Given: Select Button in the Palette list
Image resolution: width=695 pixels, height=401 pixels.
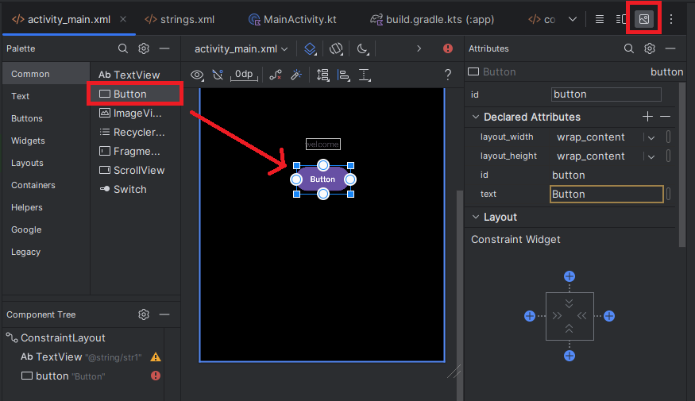Looking at the screenshot, I should click(129, 94).
